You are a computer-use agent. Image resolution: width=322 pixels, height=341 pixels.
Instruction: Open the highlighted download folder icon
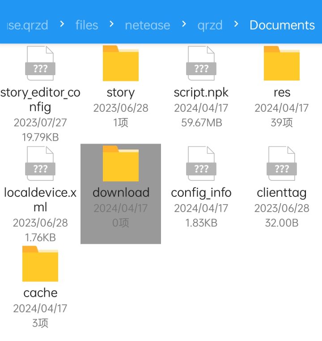click(x=121, y=163)
